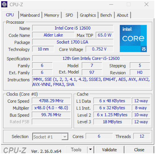Screen dimensions: 155x154
Task: Click the Core Speed value field
Action: (51, 101)
